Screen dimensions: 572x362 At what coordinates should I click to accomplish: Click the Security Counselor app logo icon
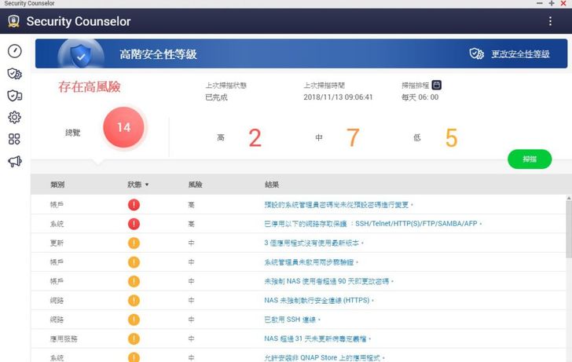pos(14,21)
